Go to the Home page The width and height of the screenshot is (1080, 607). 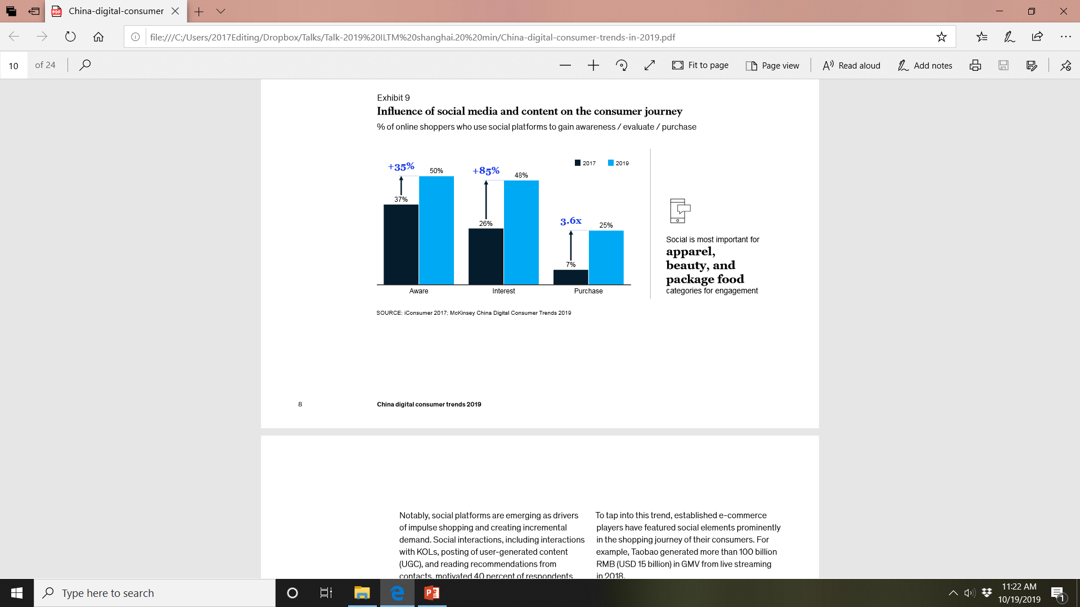(x=98, y=37)
